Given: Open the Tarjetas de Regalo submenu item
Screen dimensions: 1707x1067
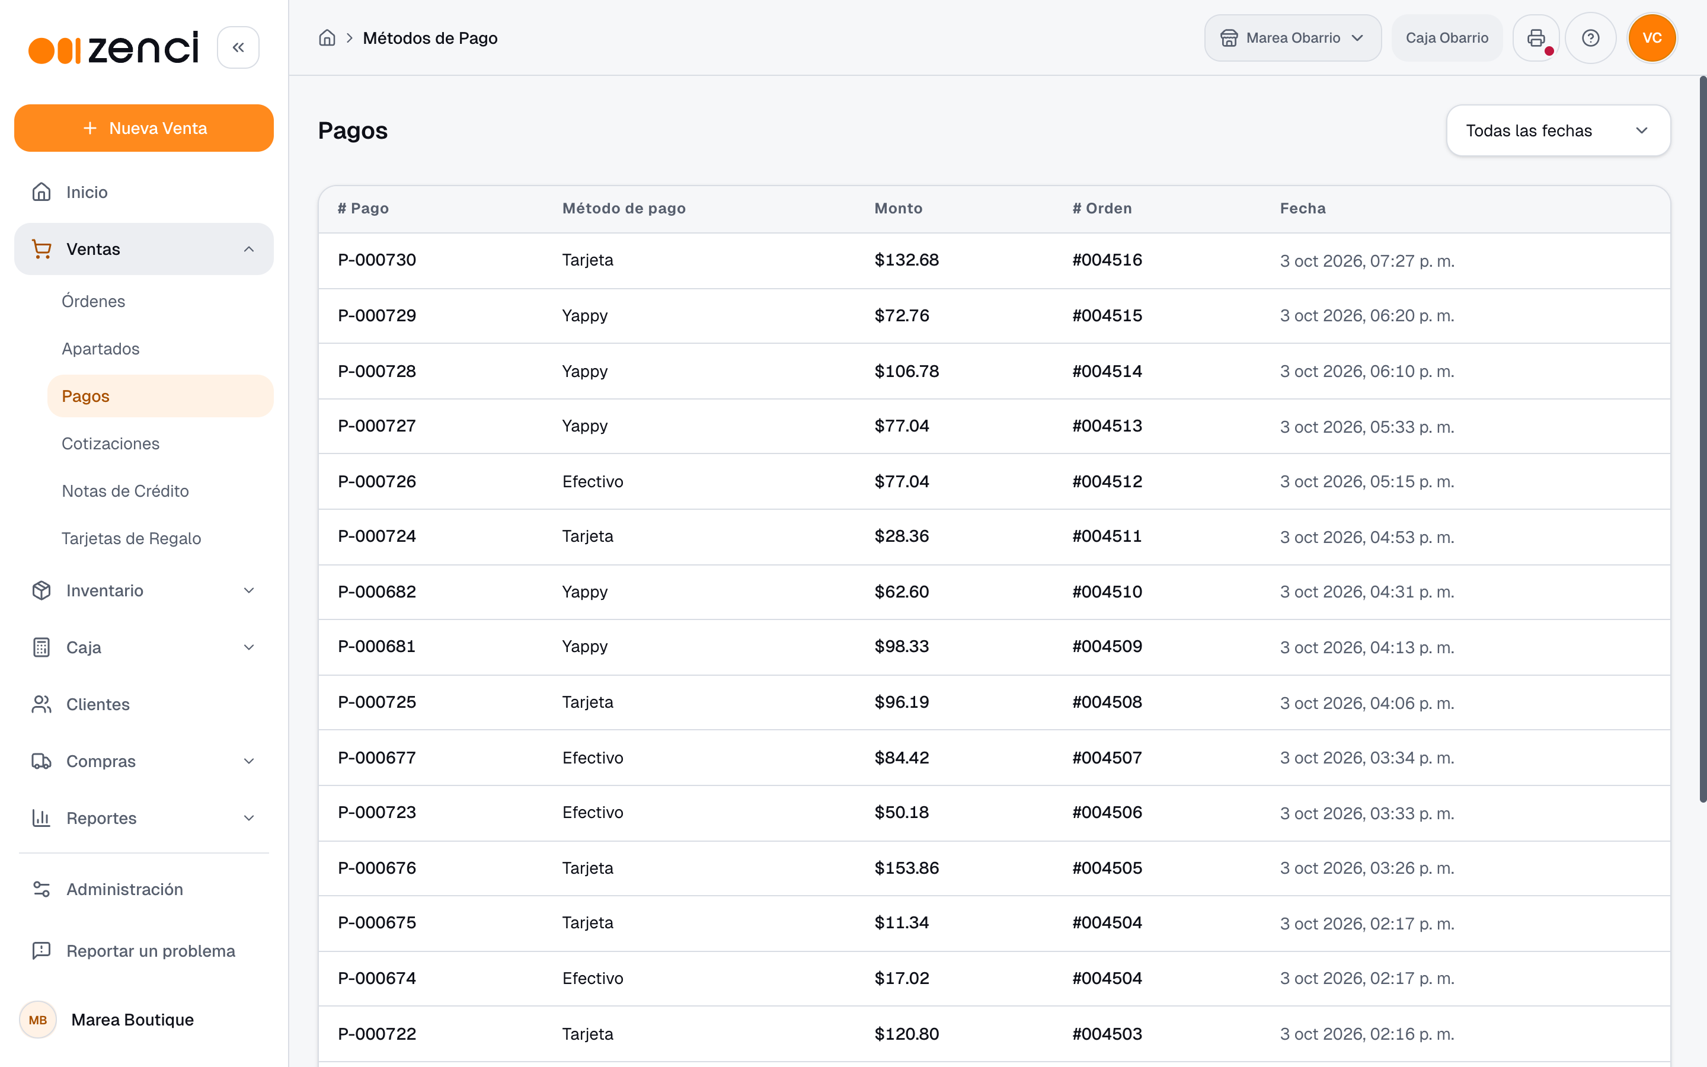Looking at the screenshot, I should coord(160,538).
